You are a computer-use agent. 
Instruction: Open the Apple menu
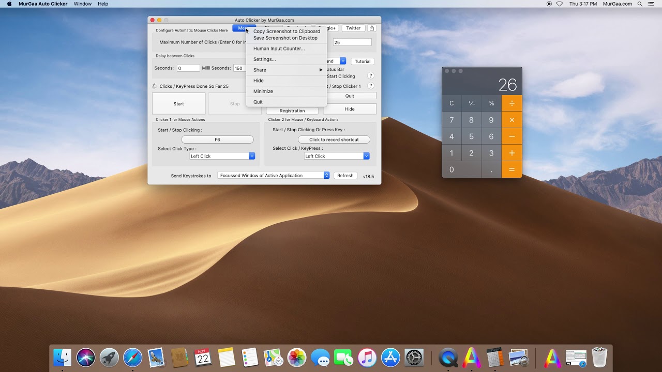9,4
